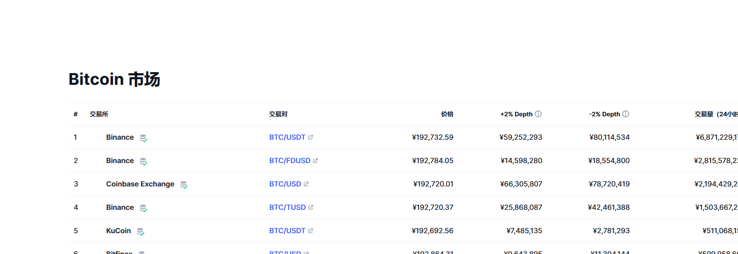The width and height of the screenshot is (738, 254).
Task: Select the KuCoin exchange name
Action: [x=119, y=231]
